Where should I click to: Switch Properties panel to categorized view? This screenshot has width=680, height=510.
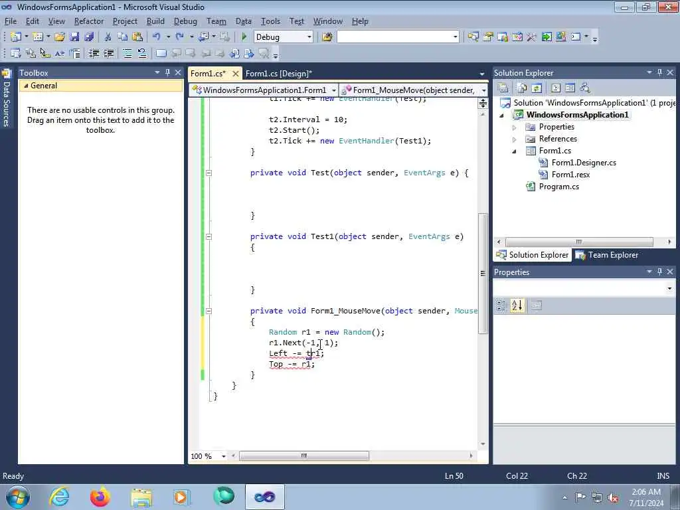point(501,305)
